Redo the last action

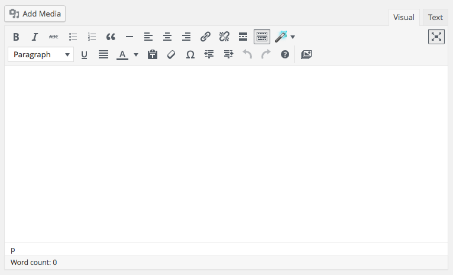pos(266,54)
